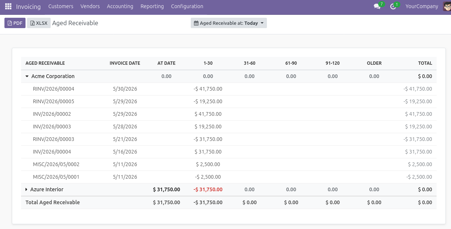Open entry RINV/2026/00003
The width and height of the screenshot is (451, 229).
point(54,139)
